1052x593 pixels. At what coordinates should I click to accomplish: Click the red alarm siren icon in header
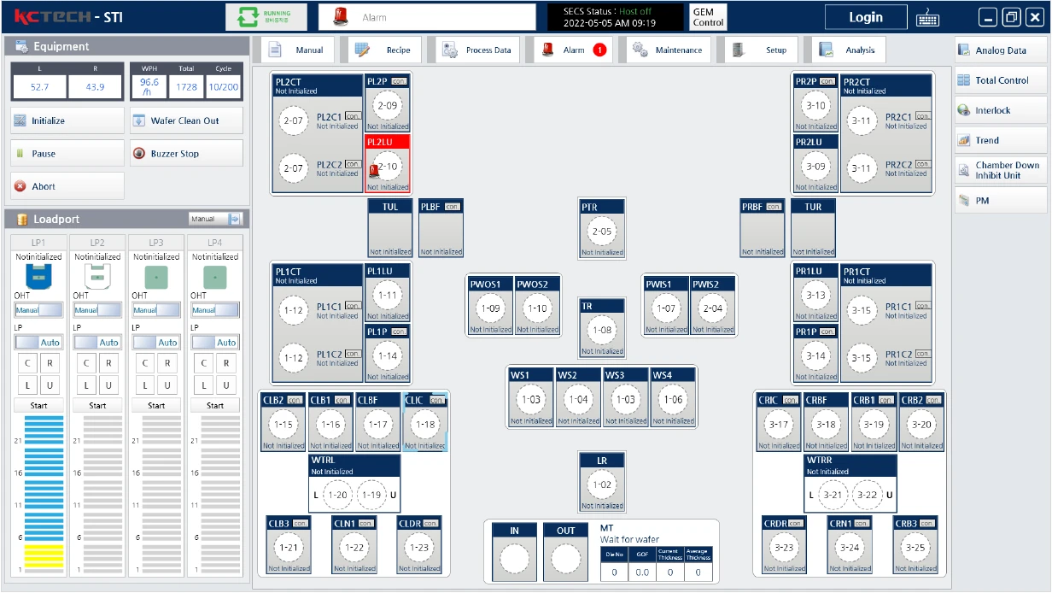(341, 16)
